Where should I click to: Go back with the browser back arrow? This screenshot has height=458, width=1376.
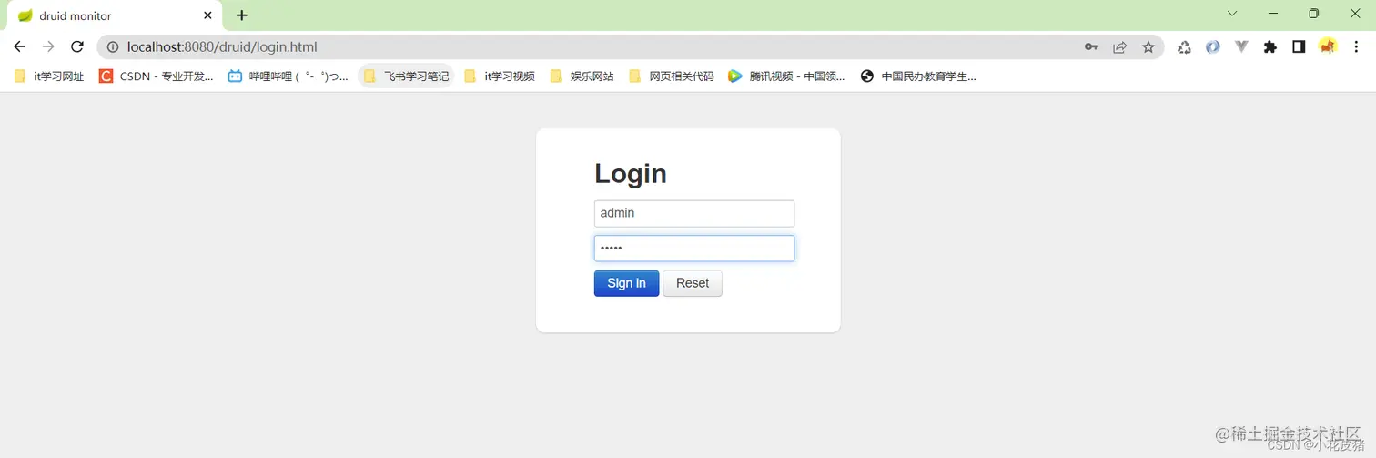click(20, 46)
